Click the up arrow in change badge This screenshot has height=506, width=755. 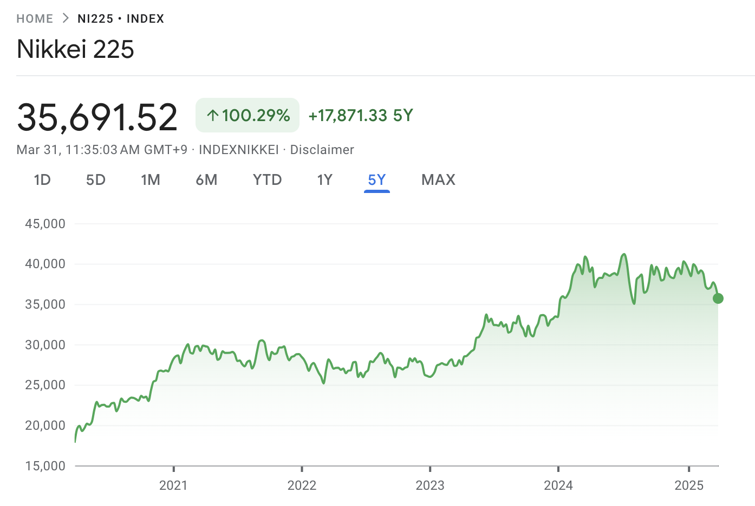coord(213,115)
